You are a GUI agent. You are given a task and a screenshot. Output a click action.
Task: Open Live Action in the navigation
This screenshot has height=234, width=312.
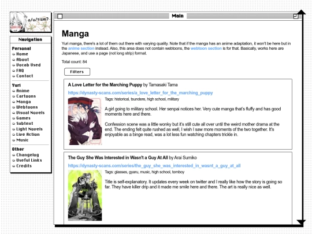(28, 135)
